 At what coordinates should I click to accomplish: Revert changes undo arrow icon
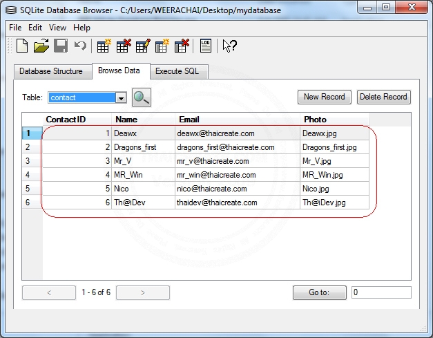(x=80, y=46)
